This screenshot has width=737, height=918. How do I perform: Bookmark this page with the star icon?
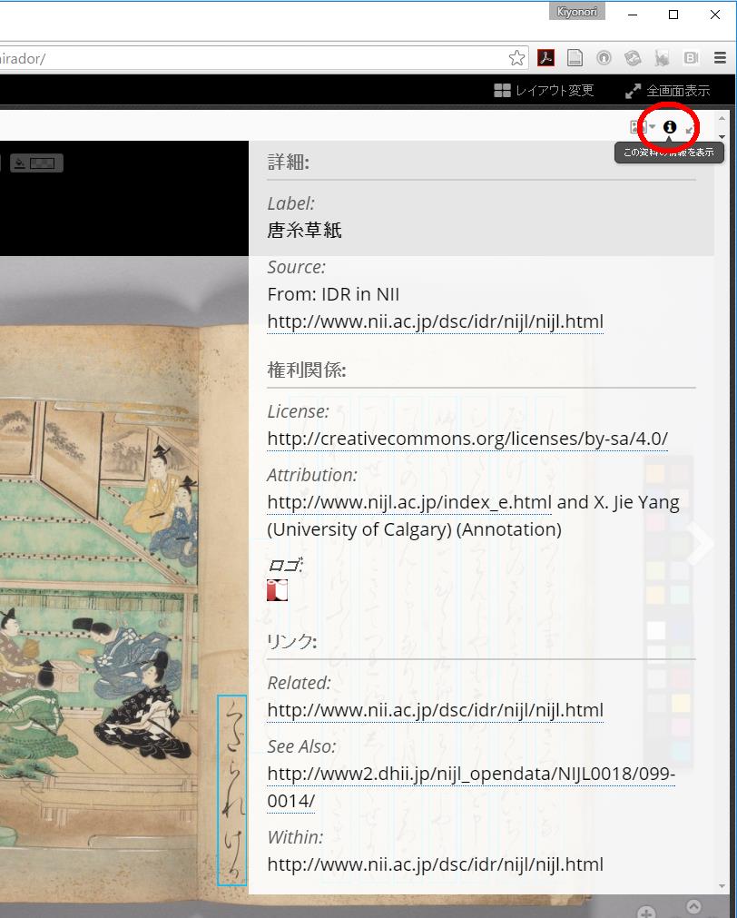coord(516,58)
